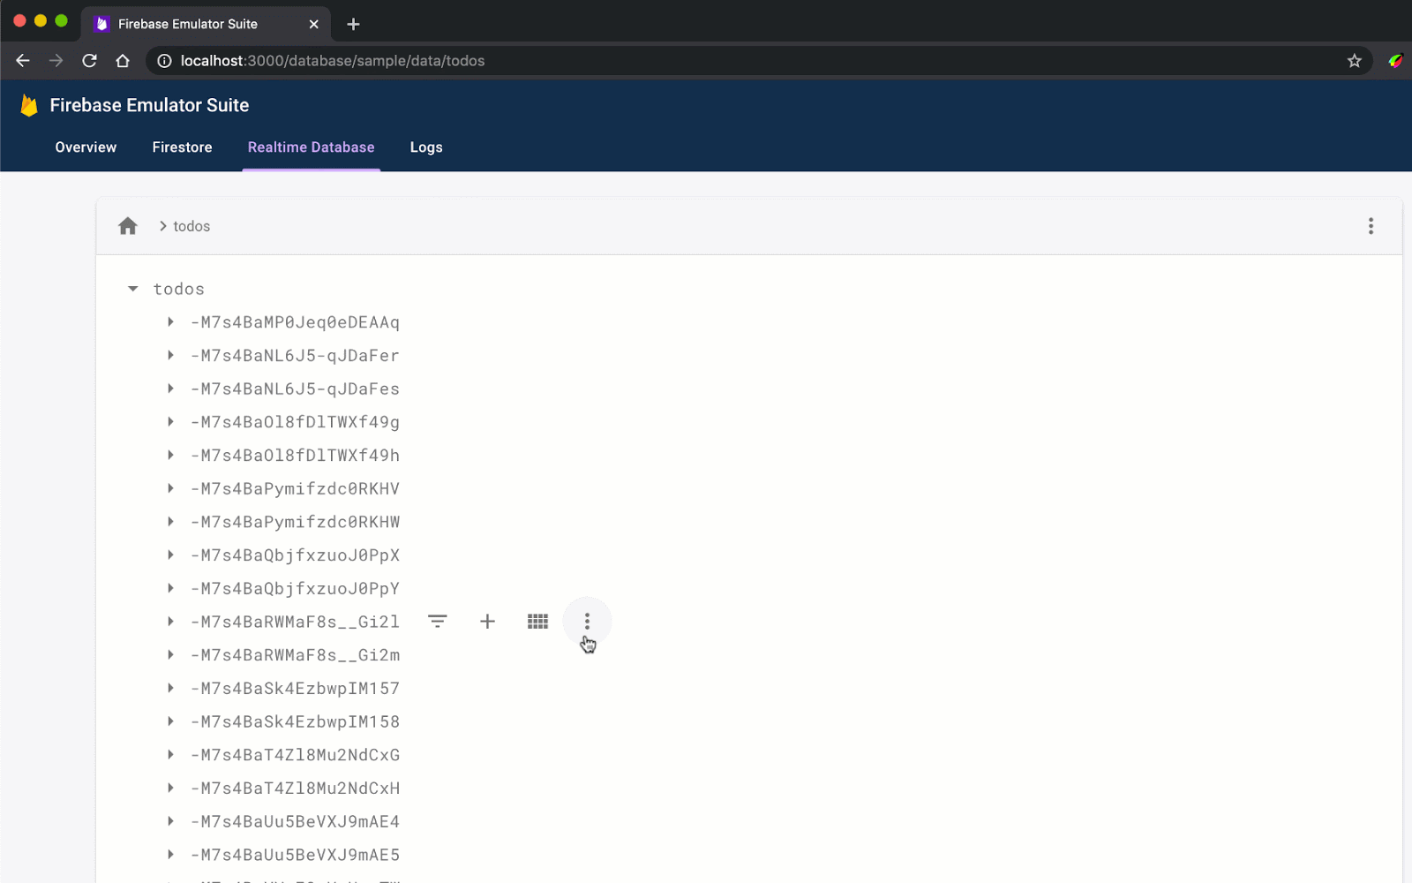
Task: Bookmark this page with the star icon
Action: (1355, 61)
